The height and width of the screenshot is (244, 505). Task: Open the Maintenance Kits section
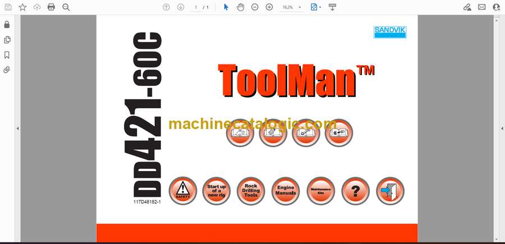(321, 191)
